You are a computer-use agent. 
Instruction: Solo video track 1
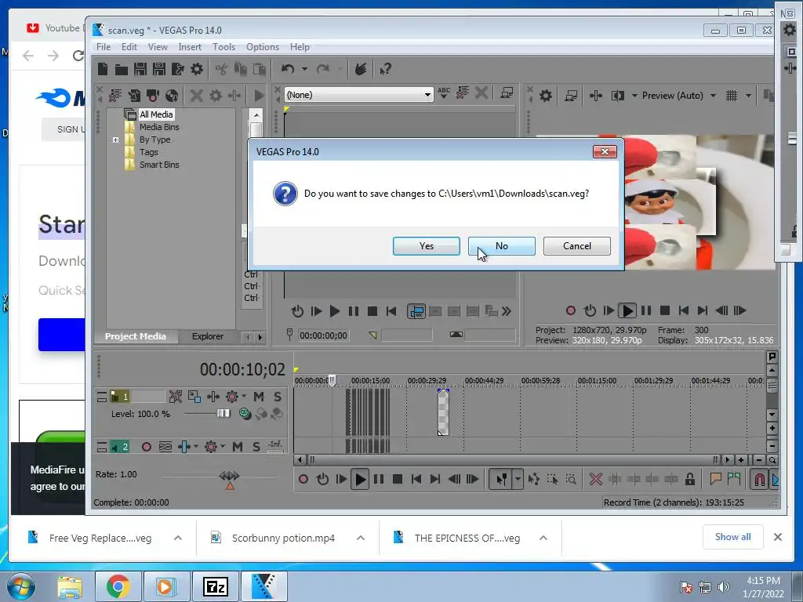tap(277, 397)
